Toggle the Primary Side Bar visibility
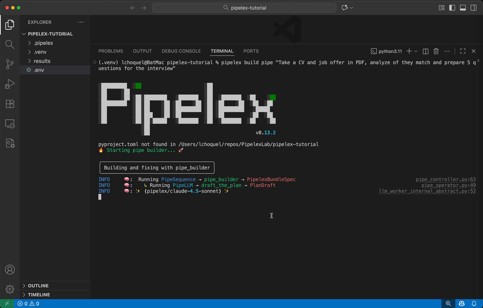The image size is (483, 308). click(452, 7)
